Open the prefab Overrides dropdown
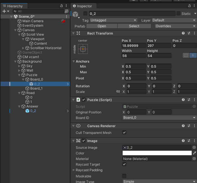Viewport: 197px width, 183px height. point(176,26)
